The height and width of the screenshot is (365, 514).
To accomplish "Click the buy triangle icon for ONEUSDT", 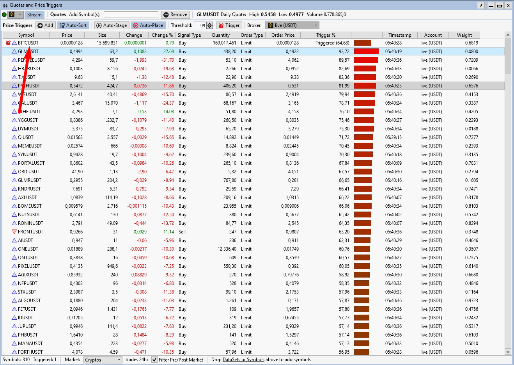I will click(14, 249).
